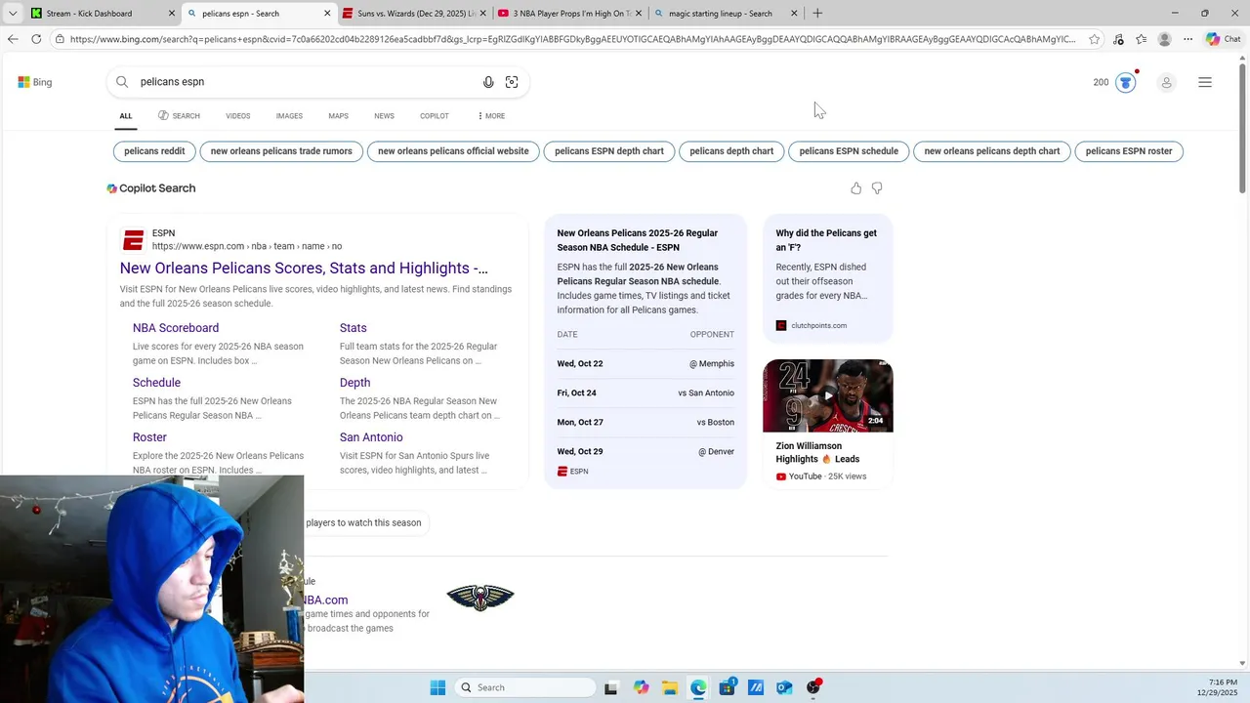Give thumbs down to Copilot Search
This screenshot has height=703, width=1250.
click(877, 188)
